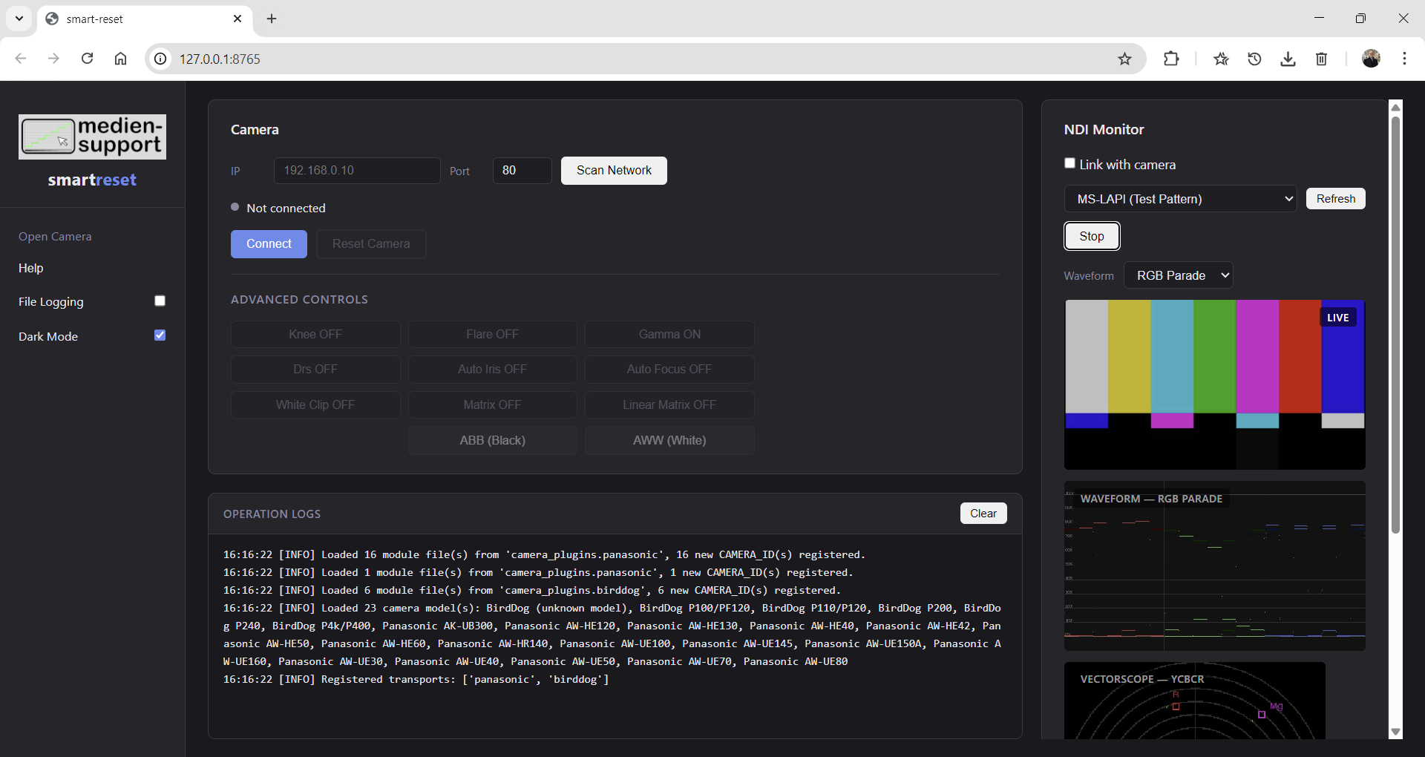Click the Scan Network button

point(614,170)
